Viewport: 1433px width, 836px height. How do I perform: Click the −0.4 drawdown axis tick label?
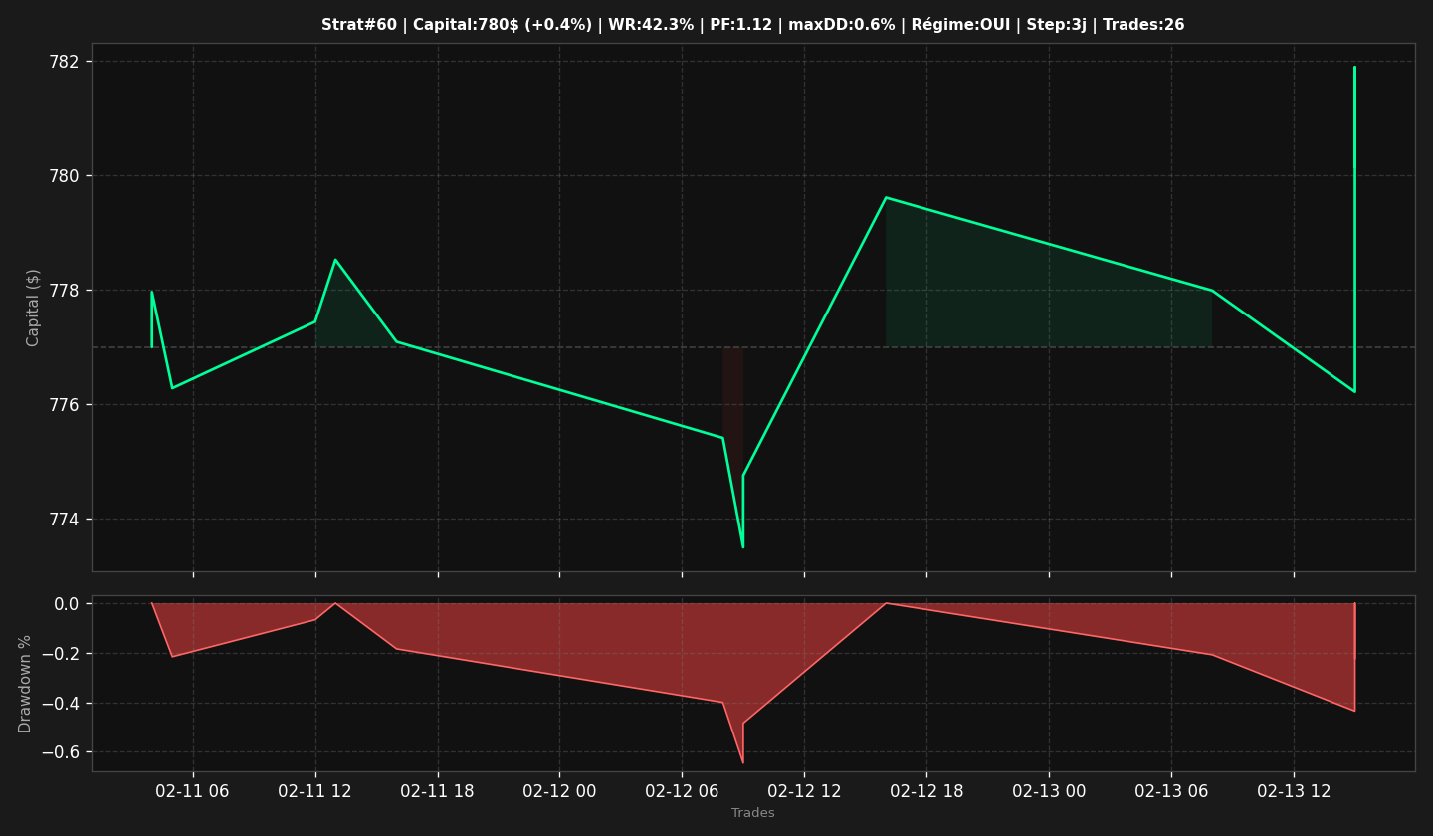coord(61,704)
